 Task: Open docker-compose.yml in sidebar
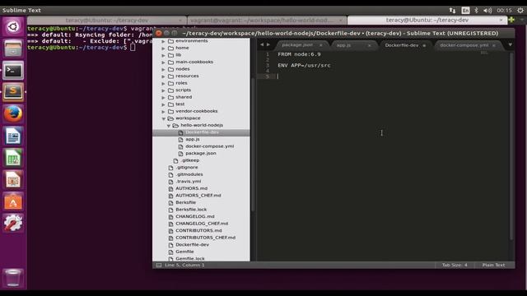pos(210,146)
